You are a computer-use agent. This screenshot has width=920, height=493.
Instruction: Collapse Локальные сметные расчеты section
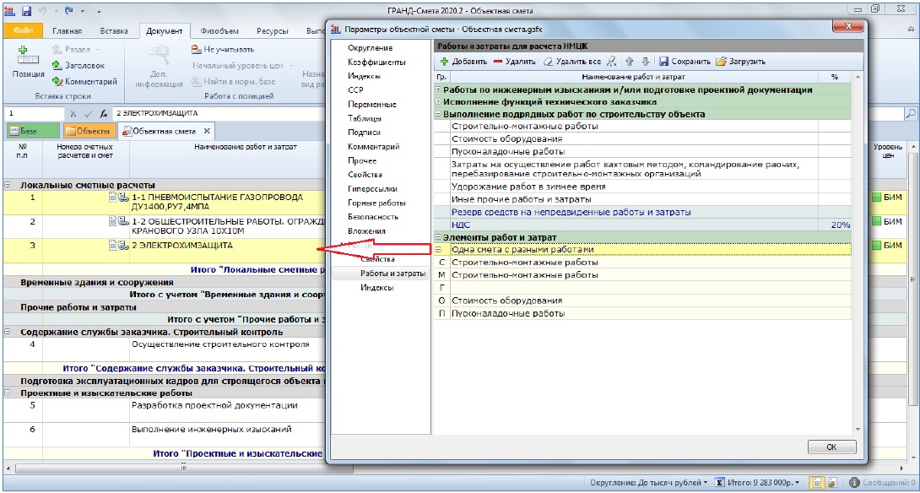click(x=8, y=184)
